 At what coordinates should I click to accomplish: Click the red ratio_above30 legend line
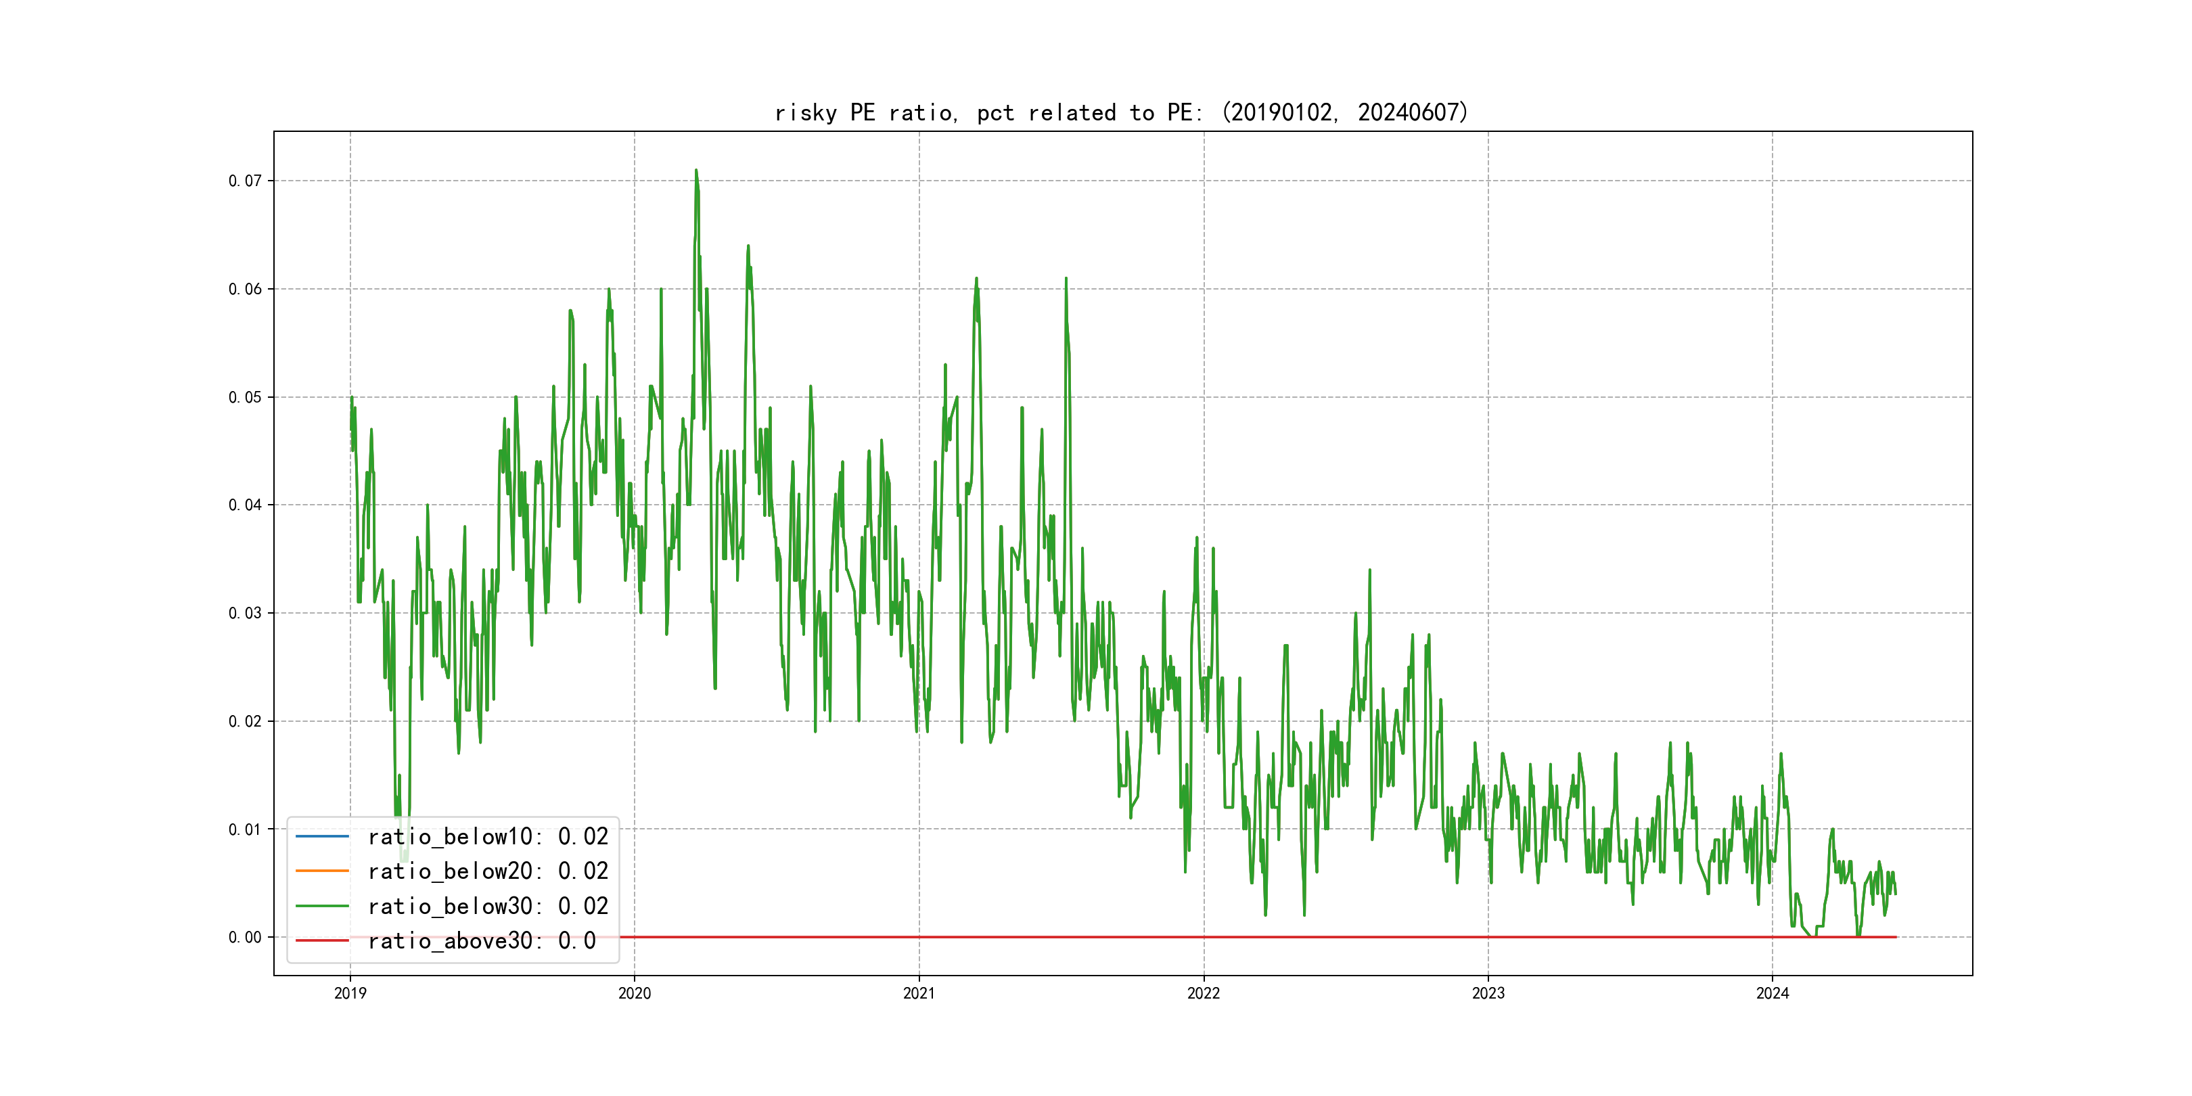click(321, 940)
